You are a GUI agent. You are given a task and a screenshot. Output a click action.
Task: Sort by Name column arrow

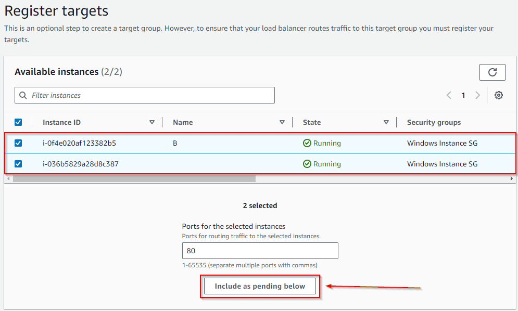282,122
